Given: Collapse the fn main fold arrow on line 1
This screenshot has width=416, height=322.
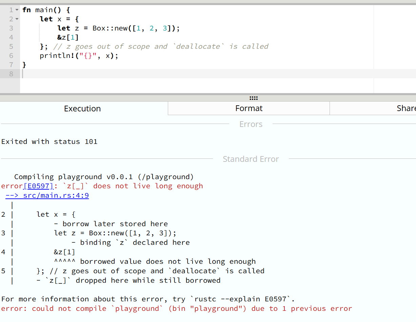Looking at the screenshot, I should (x=17, y=10).
